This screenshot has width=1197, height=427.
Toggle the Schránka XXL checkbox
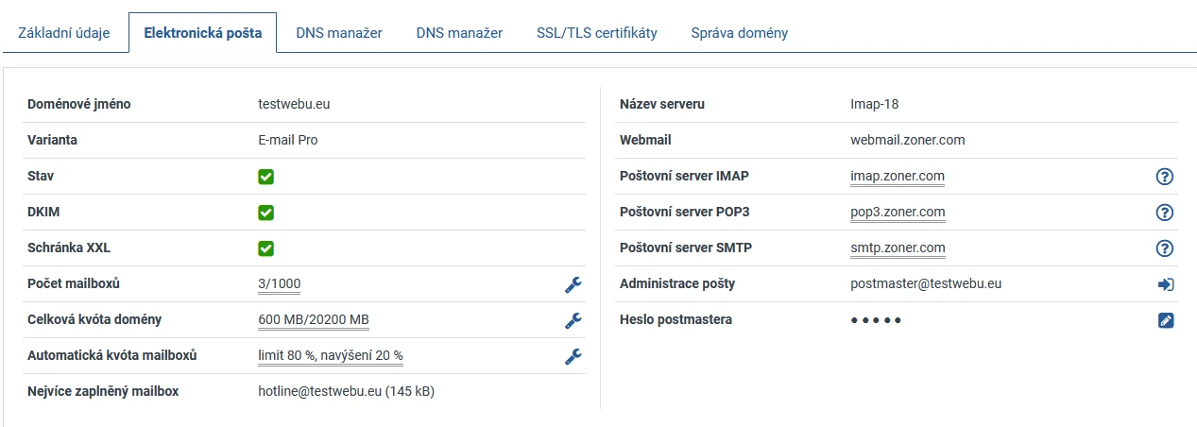click(x=266, y=248)
